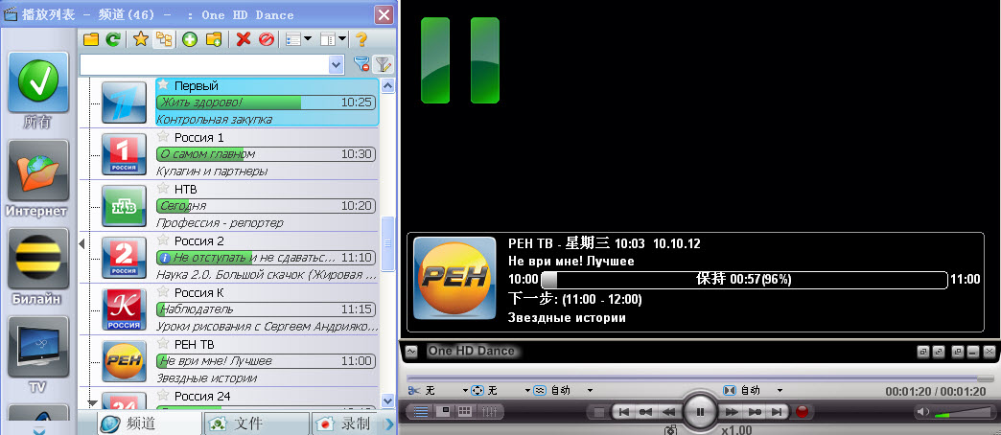Rewind with the double-left arrow button
The image size is (1001, 435).
(668, 412)
